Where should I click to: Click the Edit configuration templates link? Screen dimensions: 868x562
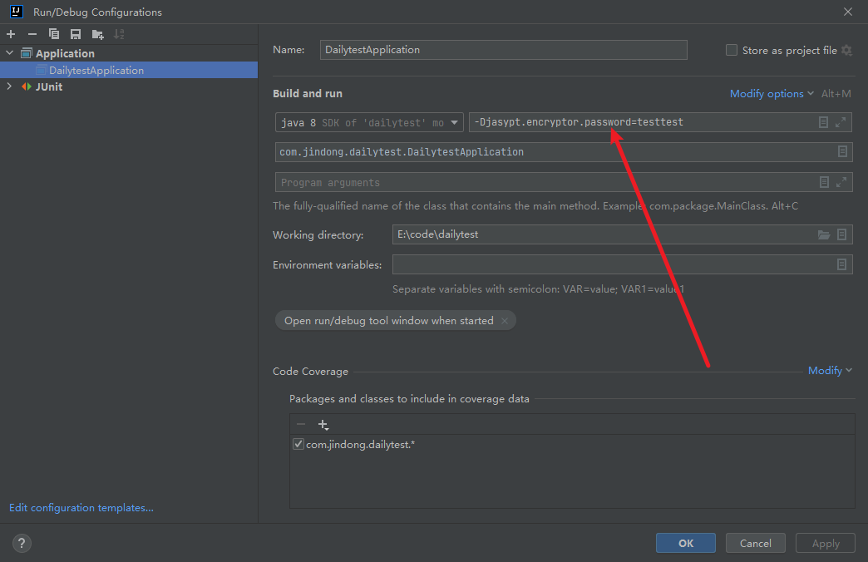pos(81,507)
